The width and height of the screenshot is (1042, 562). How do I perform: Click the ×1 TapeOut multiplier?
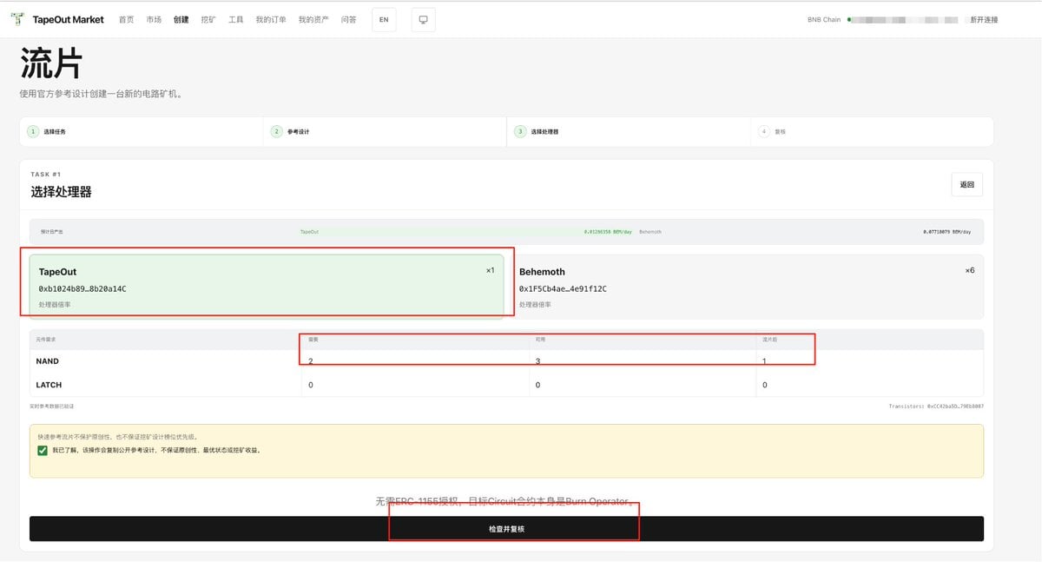coord(490,270)
